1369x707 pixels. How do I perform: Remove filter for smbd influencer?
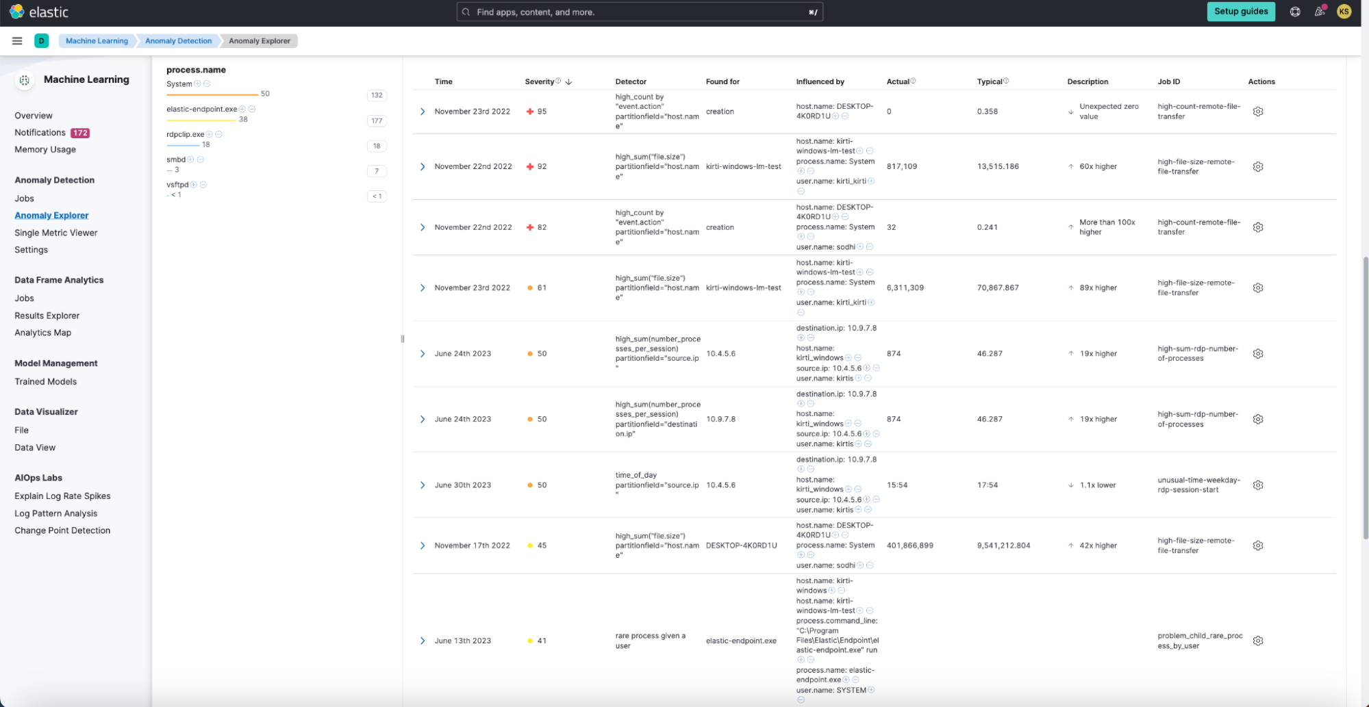point(200,159)
